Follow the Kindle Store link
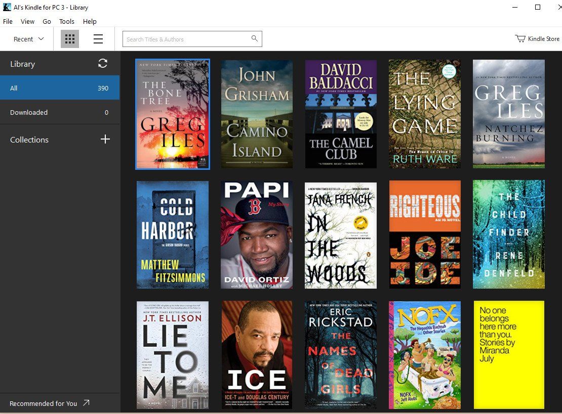The image size is (562, 414). coord(543,38)
